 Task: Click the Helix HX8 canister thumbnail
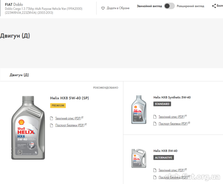point(139,158)
